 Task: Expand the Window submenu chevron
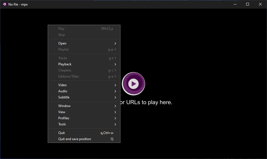click(x=115, y=106)
